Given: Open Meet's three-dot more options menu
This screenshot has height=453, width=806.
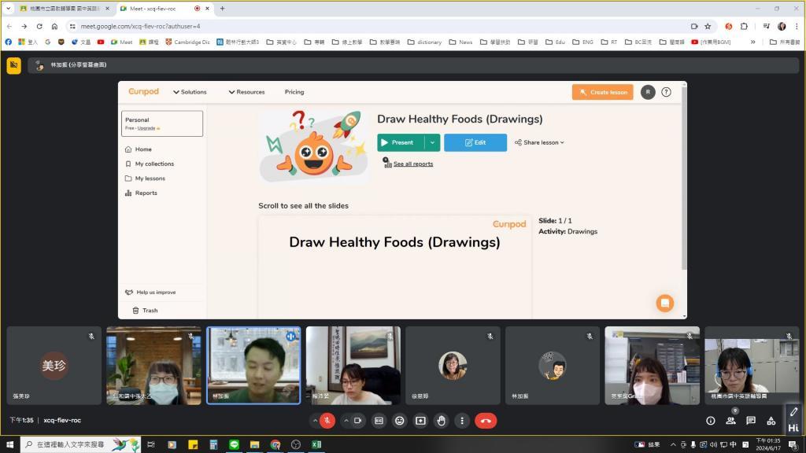Looking at the screenshot, I should [x=462, y=421].
